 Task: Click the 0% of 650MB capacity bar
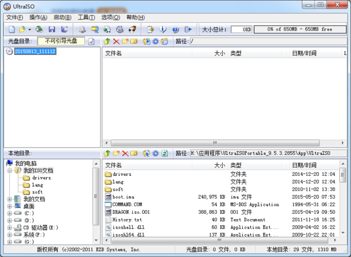point(300,29)
